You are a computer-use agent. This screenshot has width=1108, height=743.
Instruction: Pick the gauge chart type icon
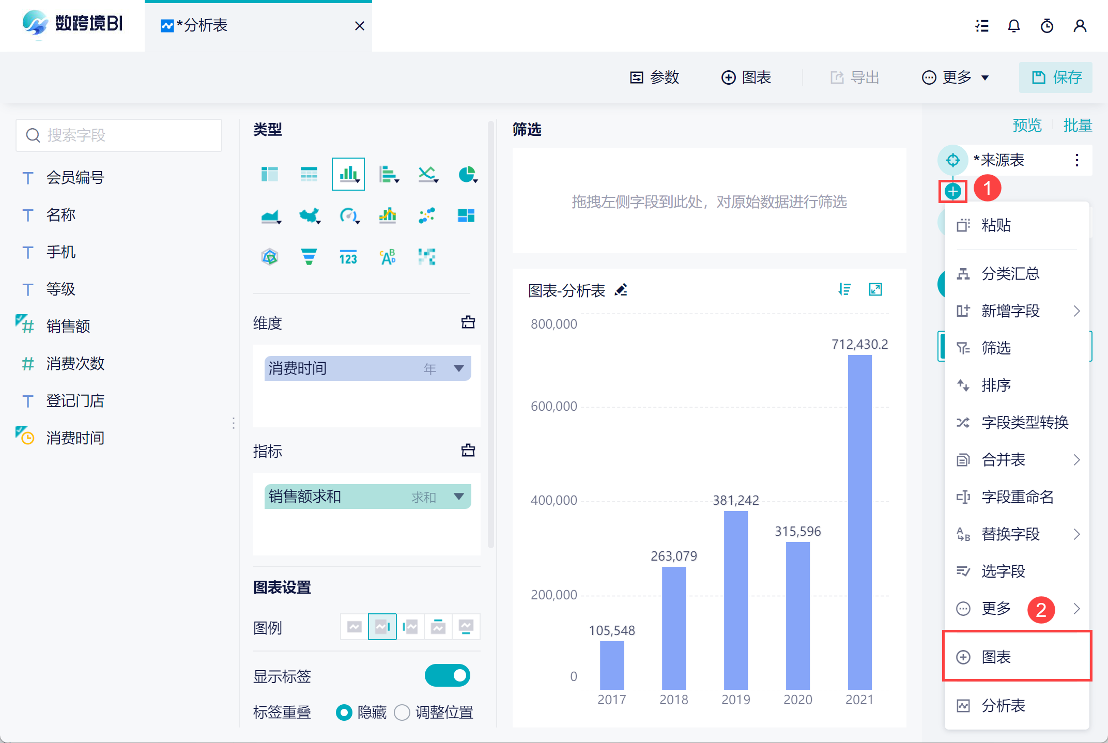point(348,215)
